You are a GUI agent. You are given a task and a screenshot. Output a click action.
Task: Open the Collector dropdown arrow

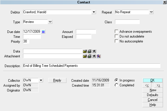41,80
